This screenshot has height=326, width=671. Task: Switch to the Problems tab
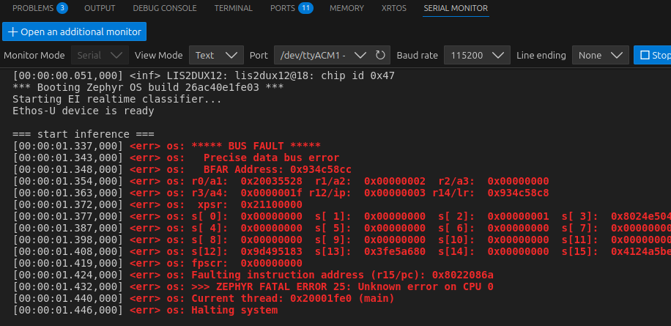tap(33, 8)
